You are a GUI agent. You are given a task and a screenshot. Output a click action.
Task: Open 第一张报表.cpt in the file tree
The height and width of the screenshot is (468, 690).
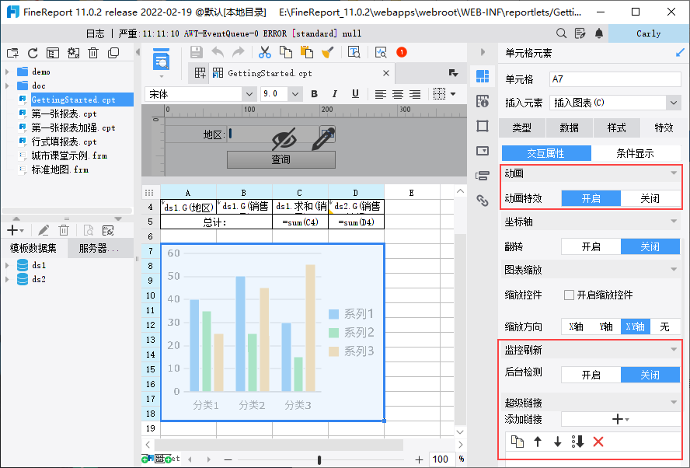point(64,114)
